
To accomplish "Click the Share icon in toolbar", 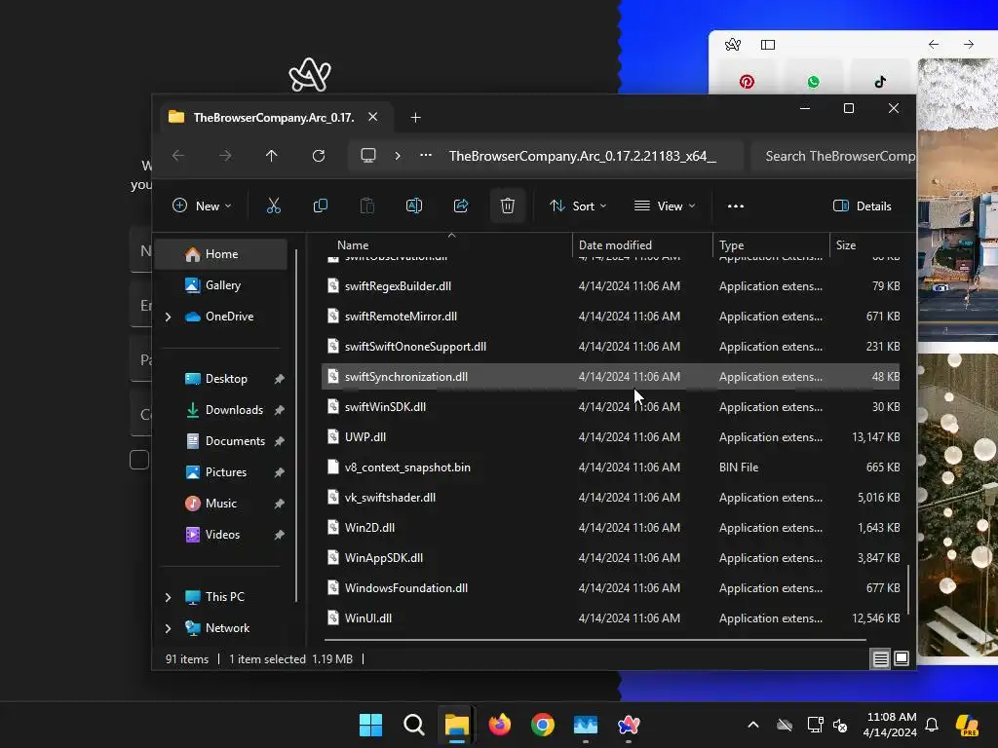I will (461, 206).
